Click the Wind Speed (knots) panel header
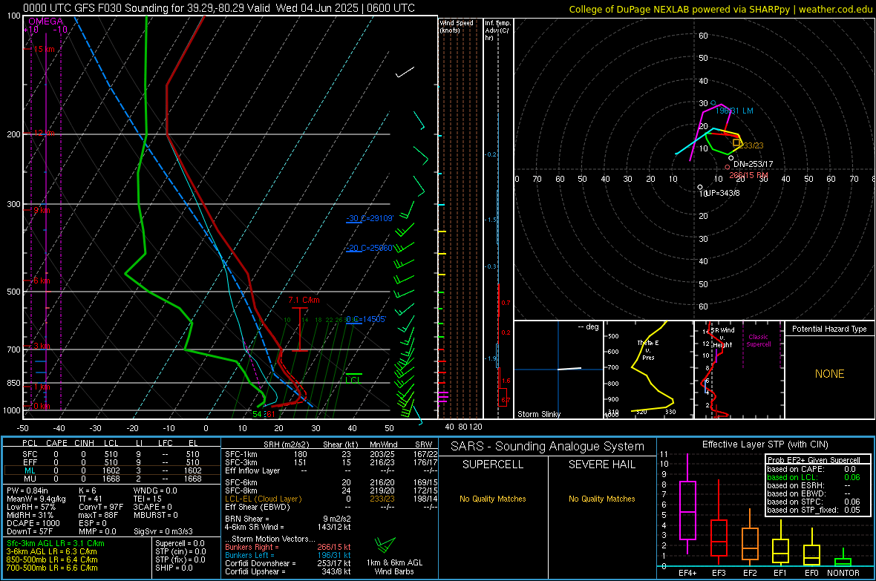 [457, 26]
